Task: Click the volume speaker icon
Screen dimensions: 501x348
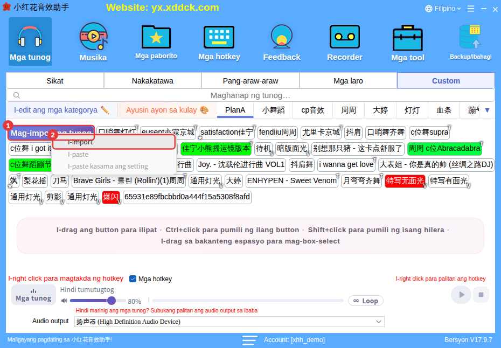Action: (x=64, y=301)
